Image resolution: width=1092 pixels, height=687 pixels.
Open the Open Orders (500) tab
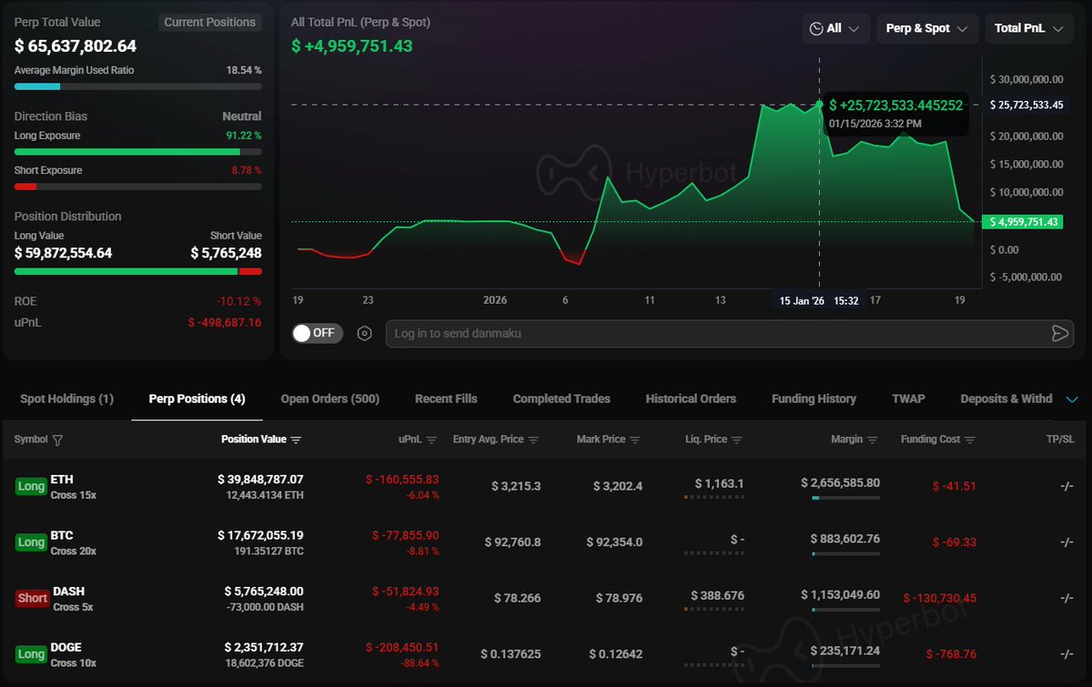tap(329, 399)
